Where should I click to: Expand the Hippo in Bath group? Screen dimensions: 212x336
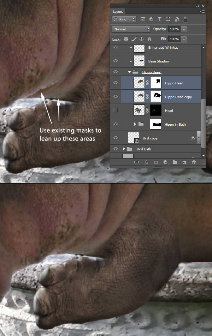[x=135, y=124]
